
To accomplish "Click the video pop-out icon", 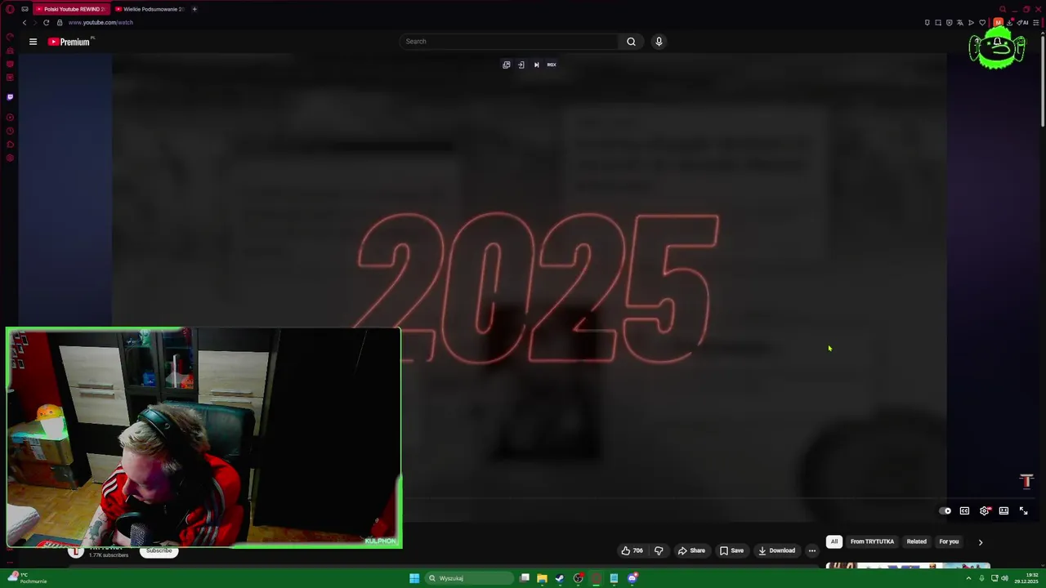I will tap(507, 65).
